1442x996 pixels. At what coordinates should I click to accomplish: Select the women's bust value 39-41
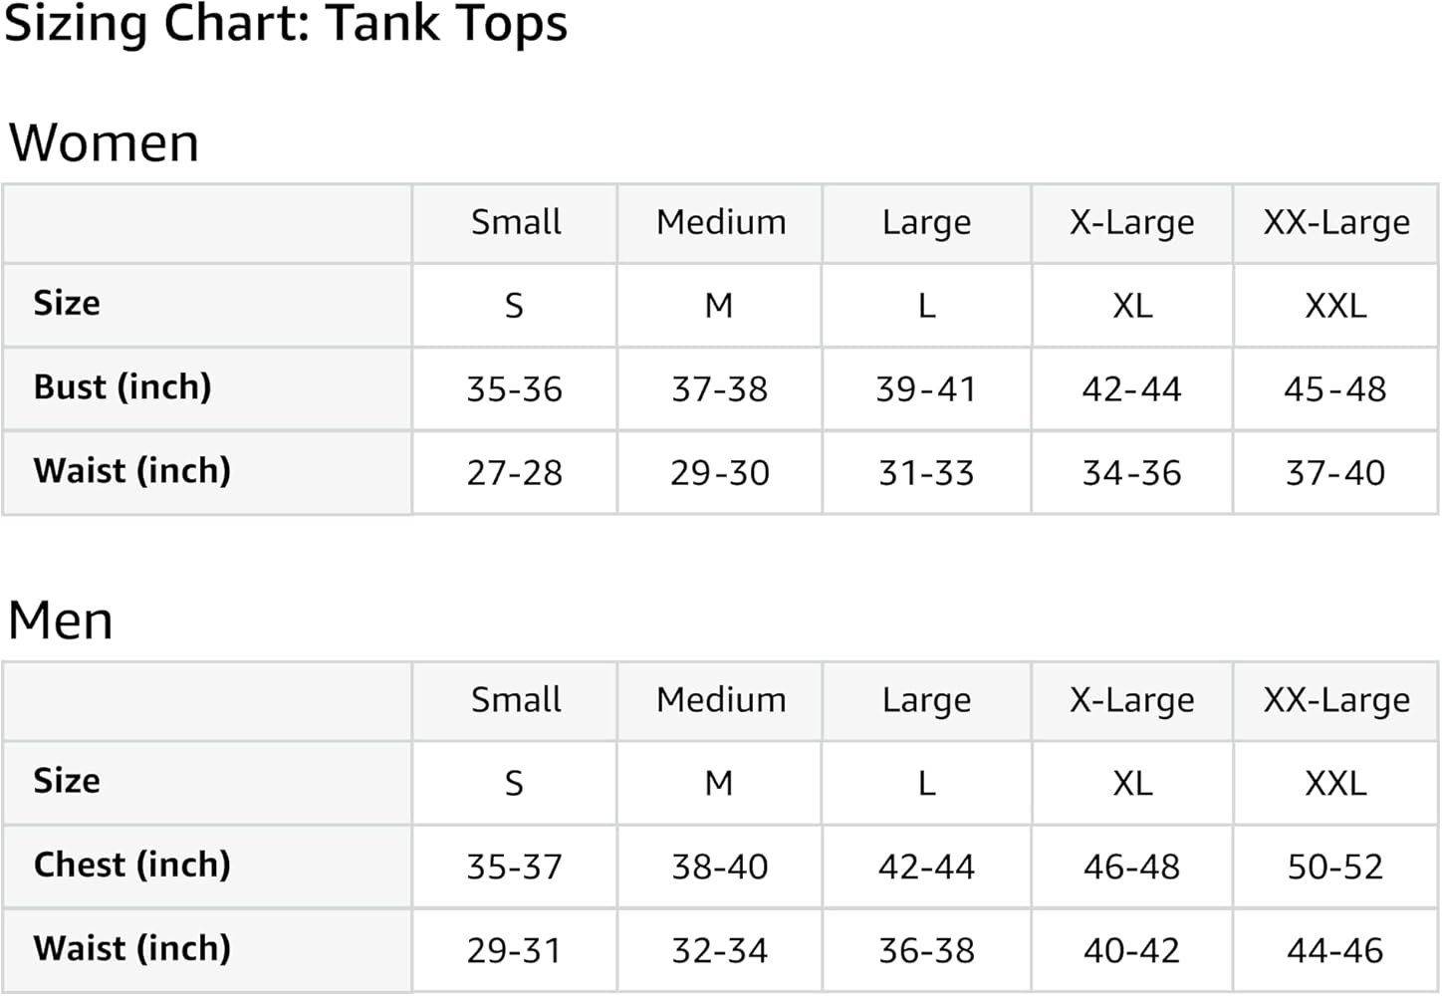926,389
